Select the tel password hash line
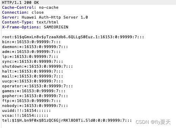Image resolution: width=176 pixels, height=128 pixels. (x=67, y=120)
